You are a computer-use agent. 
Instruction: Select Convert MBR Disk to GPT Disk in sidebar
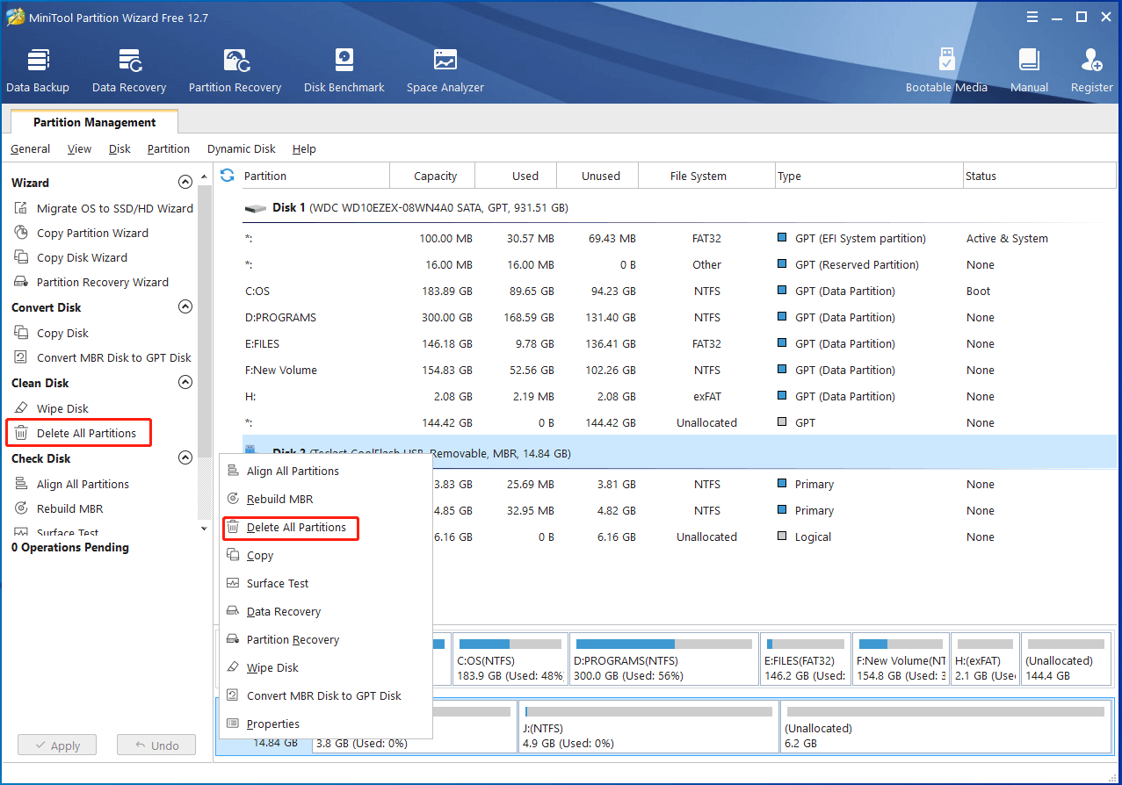103,357
